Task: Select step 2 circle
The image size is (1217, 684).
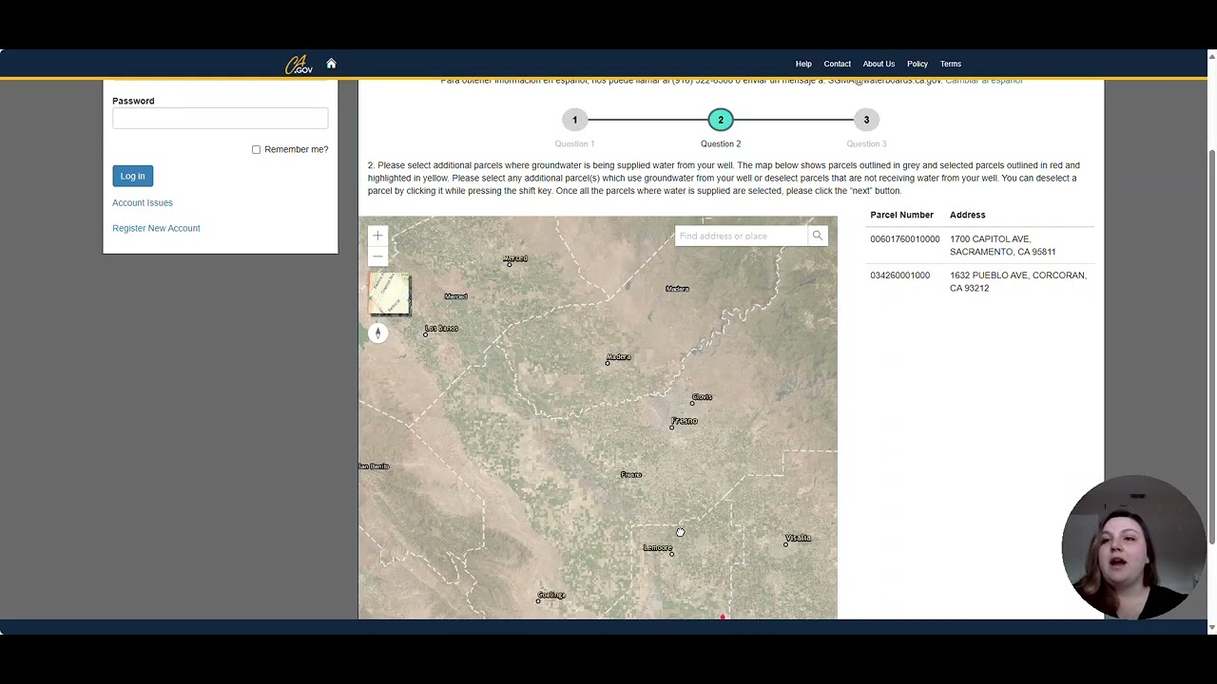Action: [x=721, y=120]
